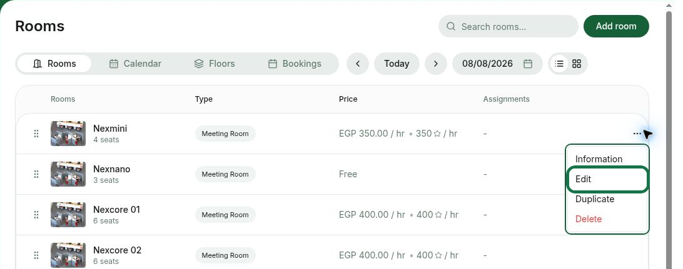683x269 pixels.
Task: Grab the Nexnano drag handle
Action: (36, 174)
